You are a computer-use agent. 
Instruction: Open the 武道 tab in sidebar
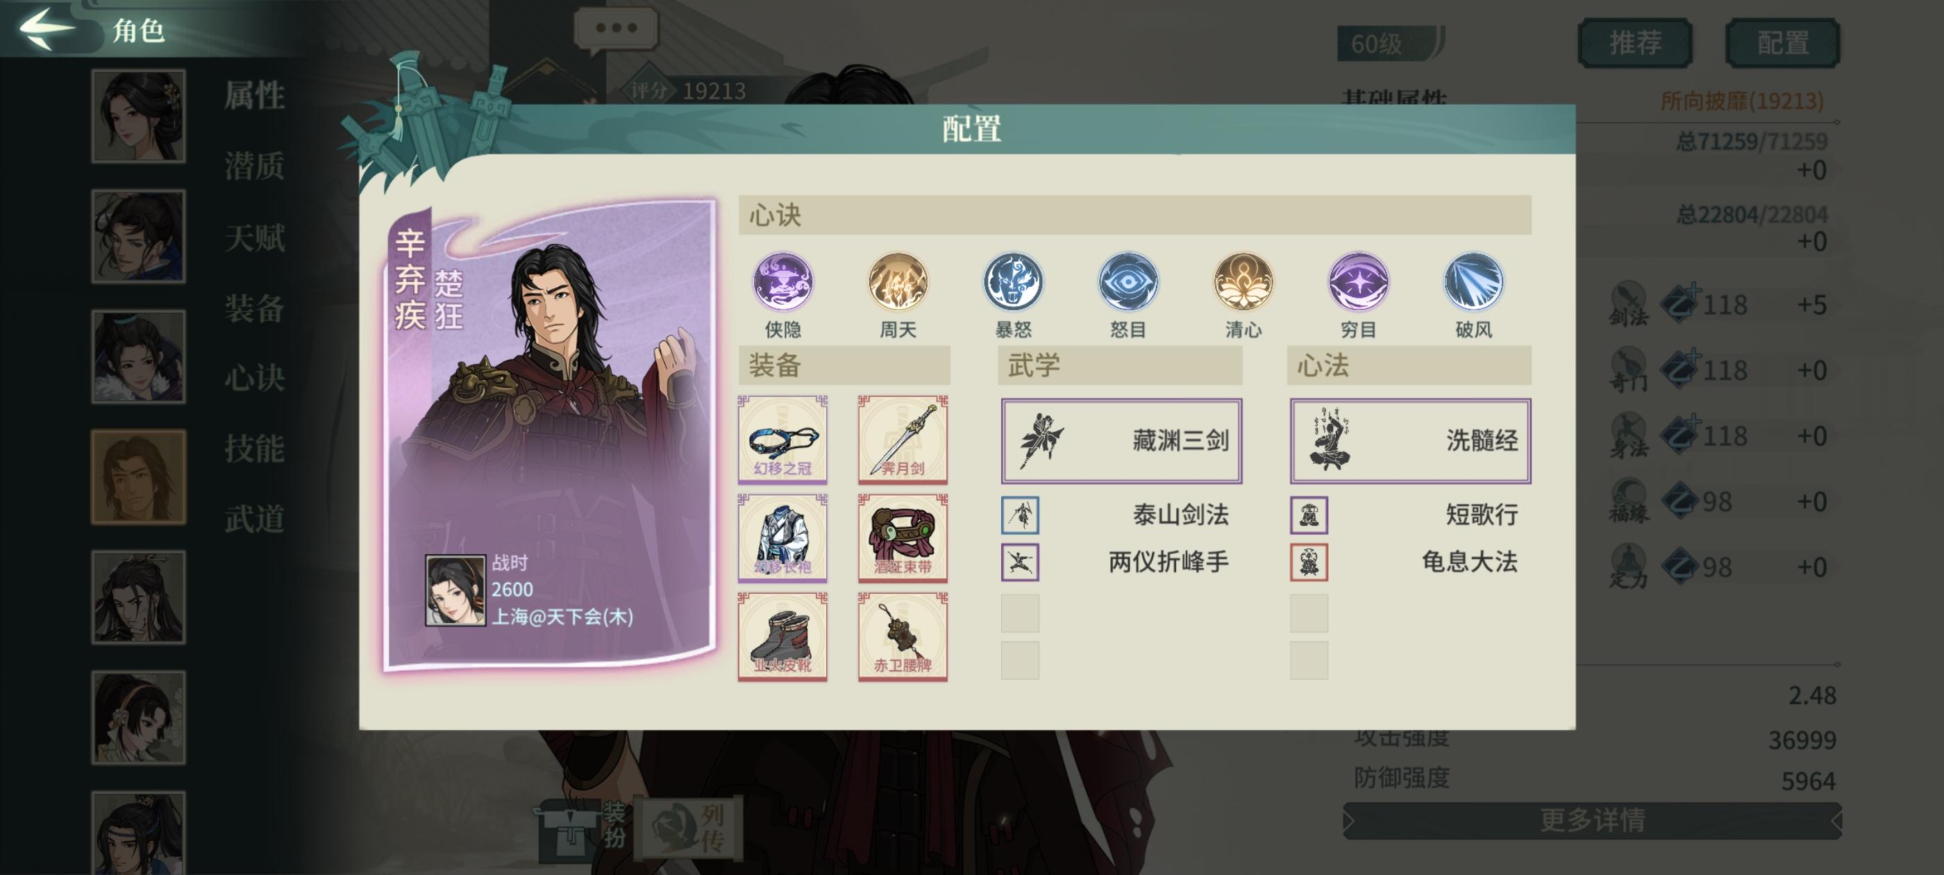coord(254,519)
